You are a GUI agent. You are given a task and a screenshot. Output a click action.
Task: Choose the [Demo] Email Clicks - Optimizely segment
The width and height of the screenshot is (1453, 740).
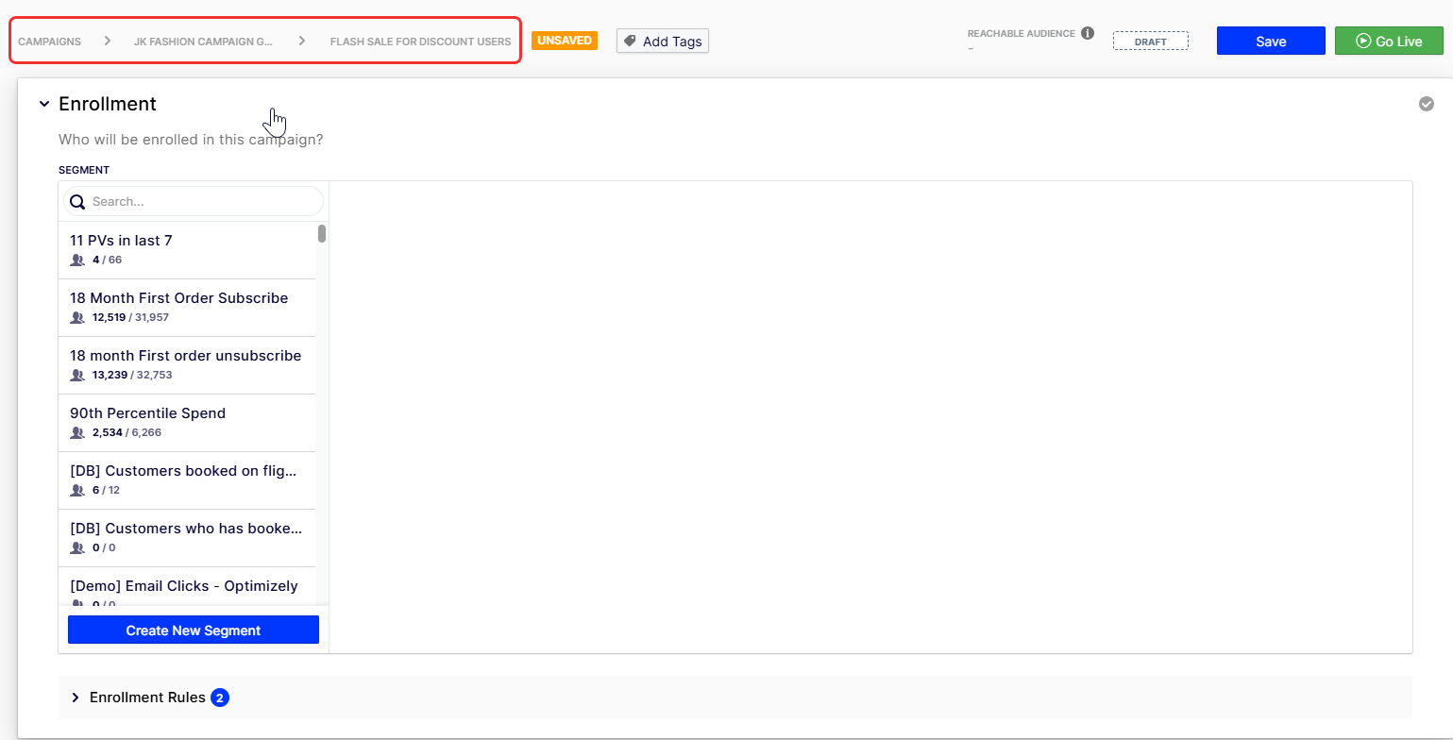click(183, 586)
